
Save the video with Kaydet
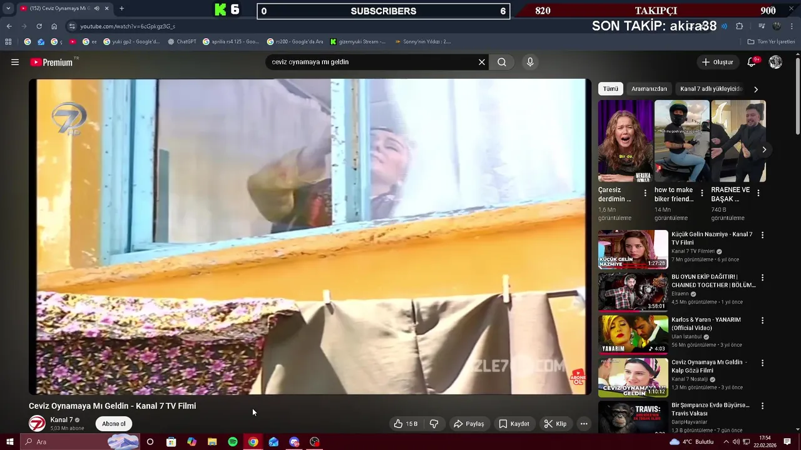point(514,424)
